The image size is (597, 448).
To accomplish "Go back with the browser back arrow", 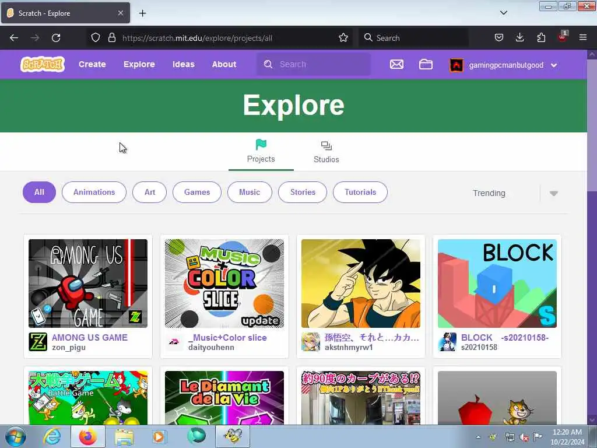I will 14,38.
